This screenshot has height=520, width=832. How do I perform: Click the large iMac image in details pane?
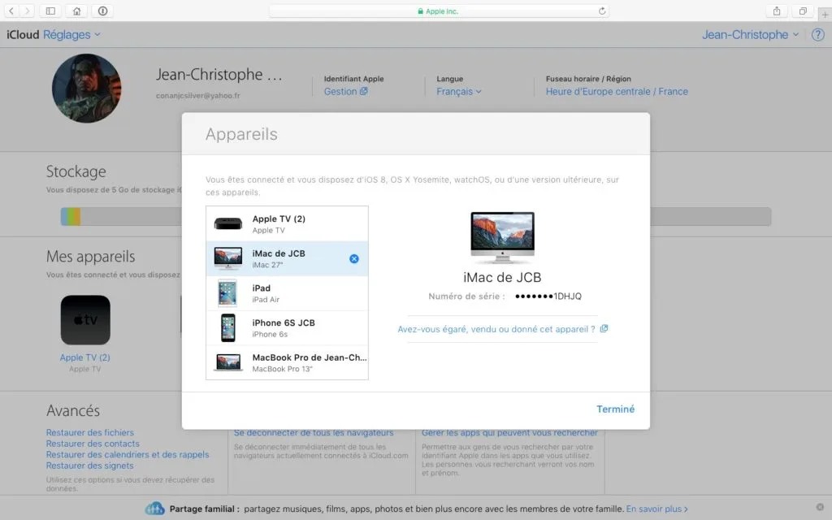tap(502, 237)
